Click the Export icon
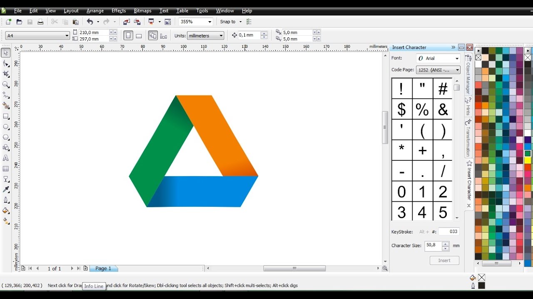Screen dimensions: 533x299 click(x=137, y=22)
